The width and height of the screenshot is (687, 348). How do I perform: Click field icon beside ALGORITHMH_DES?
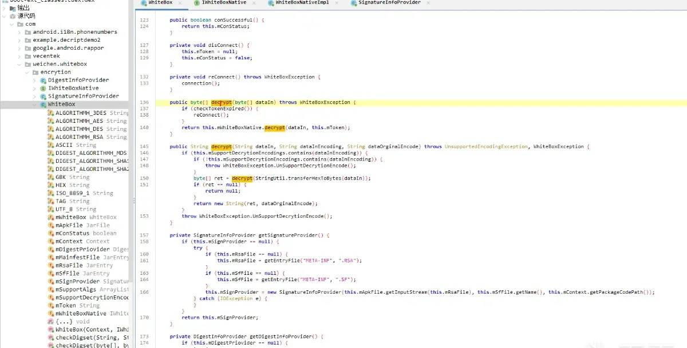point(50,129)
